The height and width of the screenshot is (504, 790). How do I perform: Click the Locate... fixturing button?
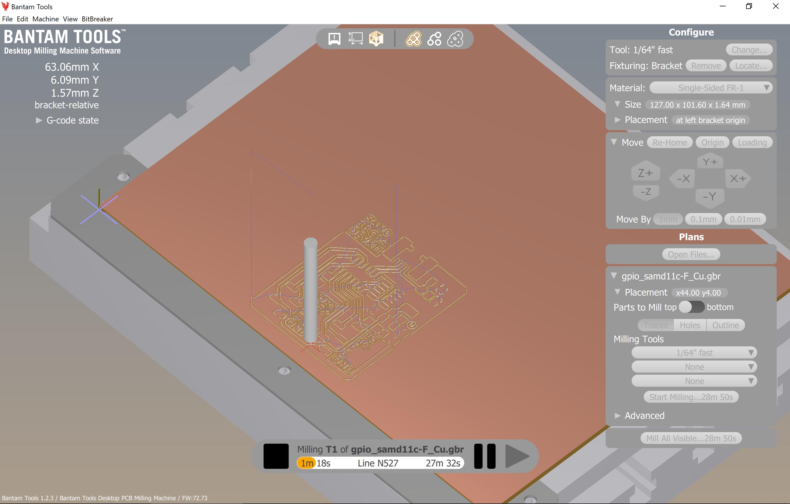751,66
